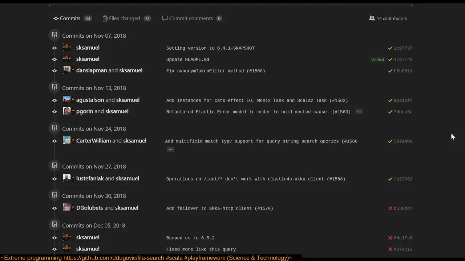This screenshot has height=261, width=465.
Task: Check build status tick for 2c07737
Action: click(390, 48)
